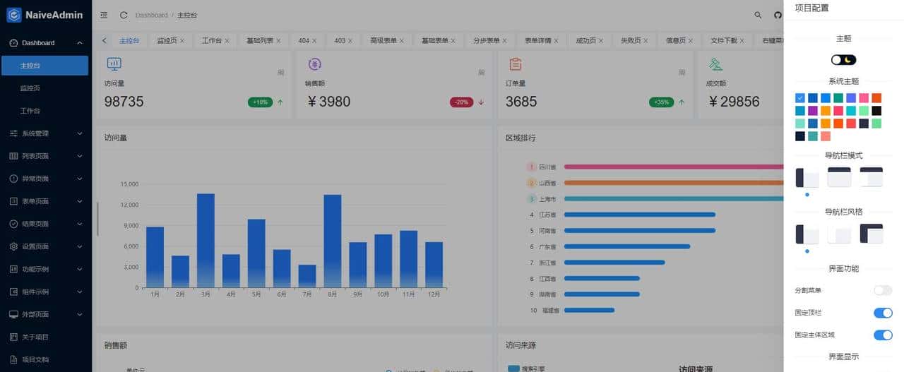Close the 工作台 tab with its X

pos(227,41)
